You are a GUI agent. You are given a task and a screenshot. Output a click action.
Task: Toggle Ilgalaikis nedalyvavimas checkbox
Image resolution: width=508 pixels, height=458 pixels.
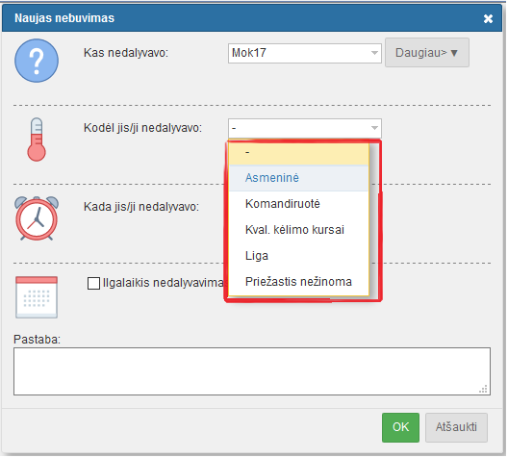pyautogui.click(x=93, y=283)
